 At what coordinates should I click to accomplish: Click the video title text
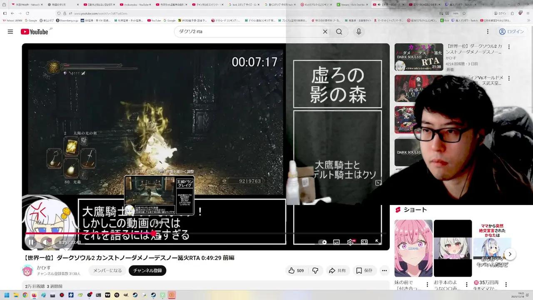point(128,258)
